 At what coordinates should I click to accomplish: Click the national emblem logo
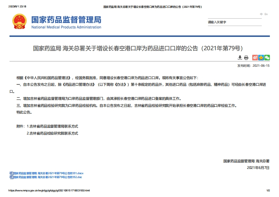pos(19,22)
